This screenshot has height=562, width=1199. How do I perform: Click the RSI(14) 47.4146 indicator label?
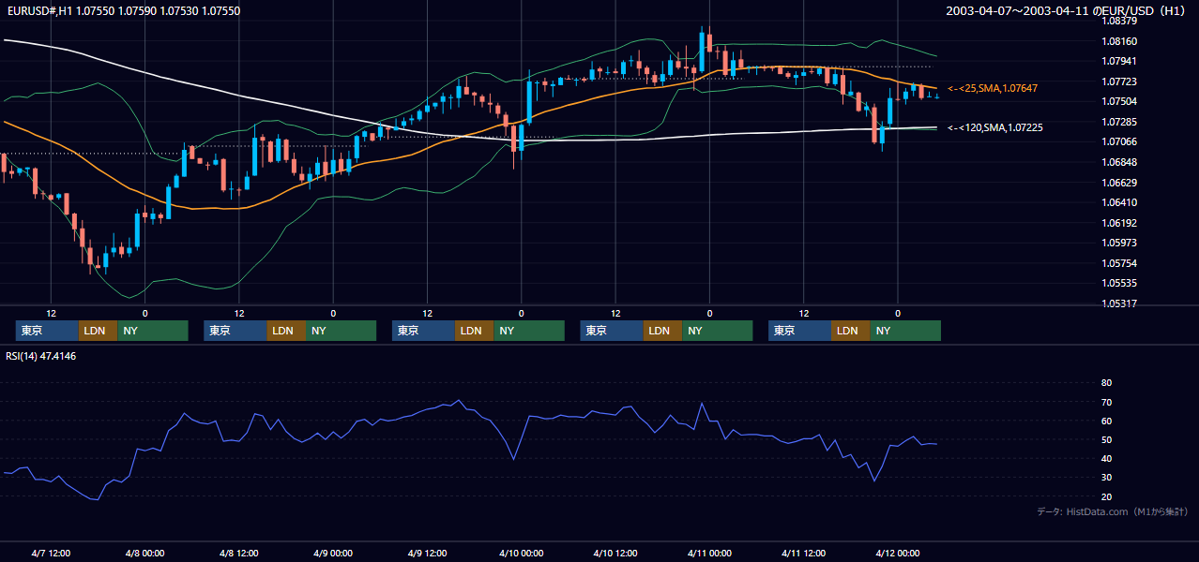(x=41, y=356)
